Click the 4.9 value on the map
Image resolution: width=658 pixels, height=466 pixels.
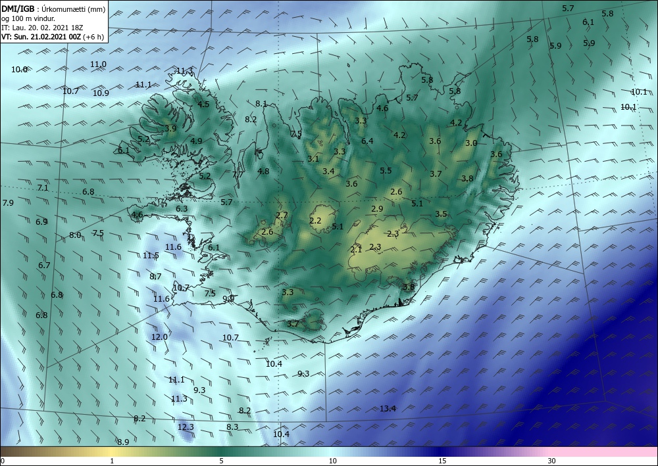coord(196,141)
